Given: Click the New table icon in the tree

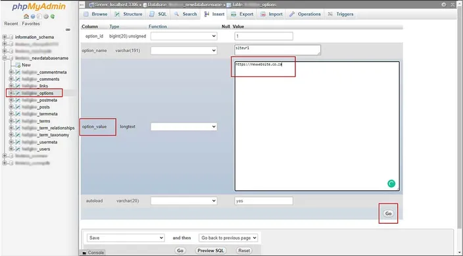Looking at the screenshot, I should click(18, 65).
